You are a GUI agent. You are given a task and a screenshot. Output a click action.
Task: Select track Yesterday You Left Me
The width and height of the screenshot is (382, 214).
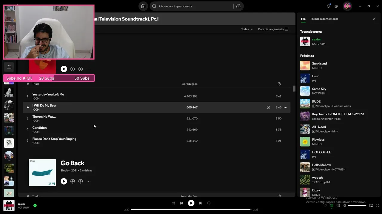pyautogui.click(x=156, y=96)
